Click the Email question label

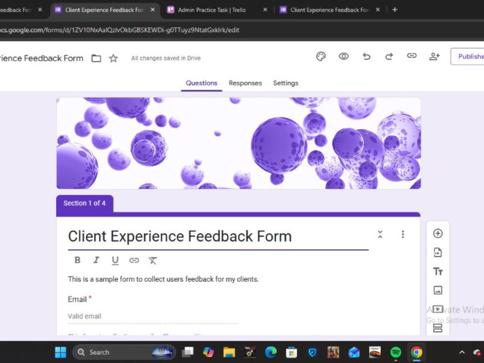(x=77, y=299)
